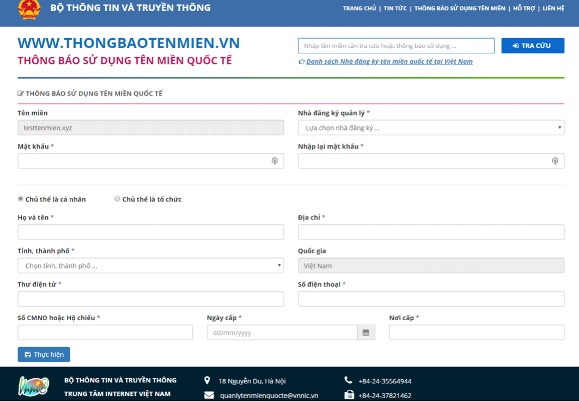Screen dimensions: 579x402
Task: Open THÔNG BÁO SỬ DỤNG TÊN MIỀN menu item
Action: tap(460, 9)
